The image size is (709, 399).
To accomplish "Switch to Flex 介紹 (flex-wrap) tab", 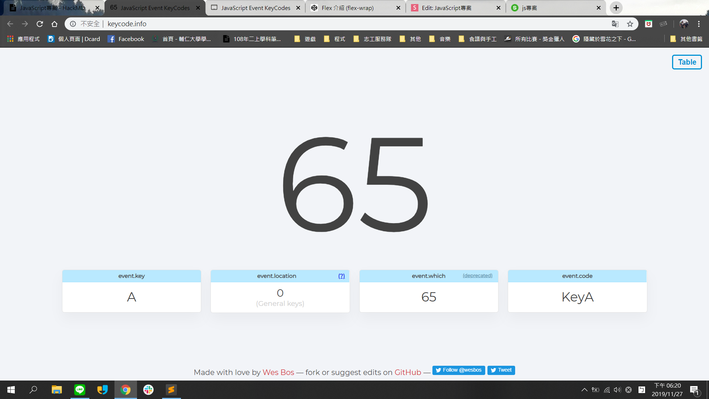I will coord(347,8).
